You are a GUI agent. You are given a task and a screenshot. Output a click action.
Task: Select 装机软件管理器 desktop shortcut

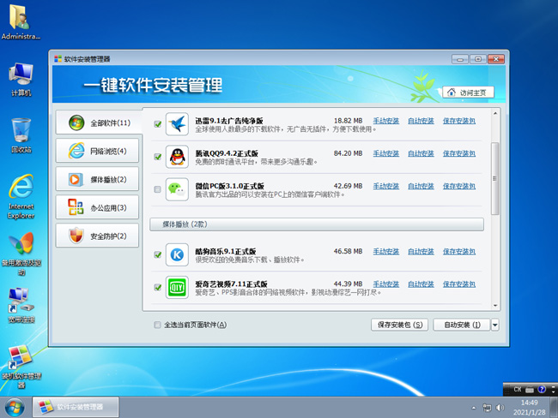(x=21, y=367)
